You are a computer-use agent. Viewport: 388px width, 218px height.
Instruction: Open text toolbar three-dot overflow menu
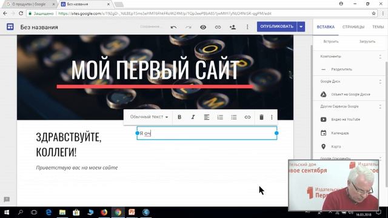click(272, 117)
